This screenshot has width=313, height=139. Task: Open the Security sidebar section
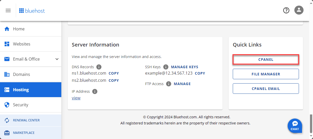[x=20, y=105]
